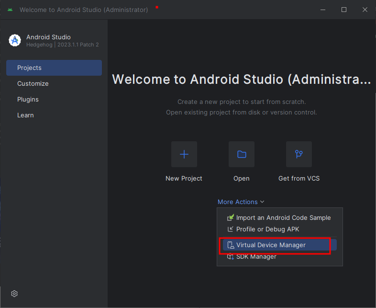376x308 pixels.
Task: Click the Hedgehog 2023.1.1 Patch 2 version text
Action: pyautogui.click(x=62, y=45)
